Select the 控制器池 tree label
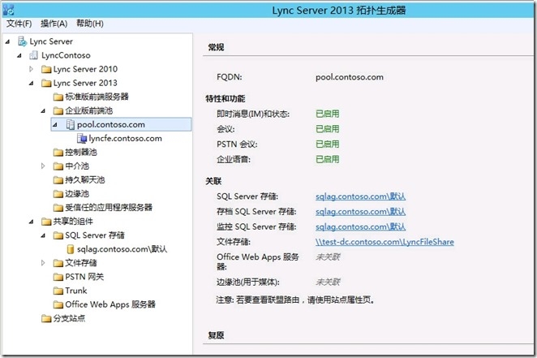Screen dimensions: 537x358 coord(81,152)
